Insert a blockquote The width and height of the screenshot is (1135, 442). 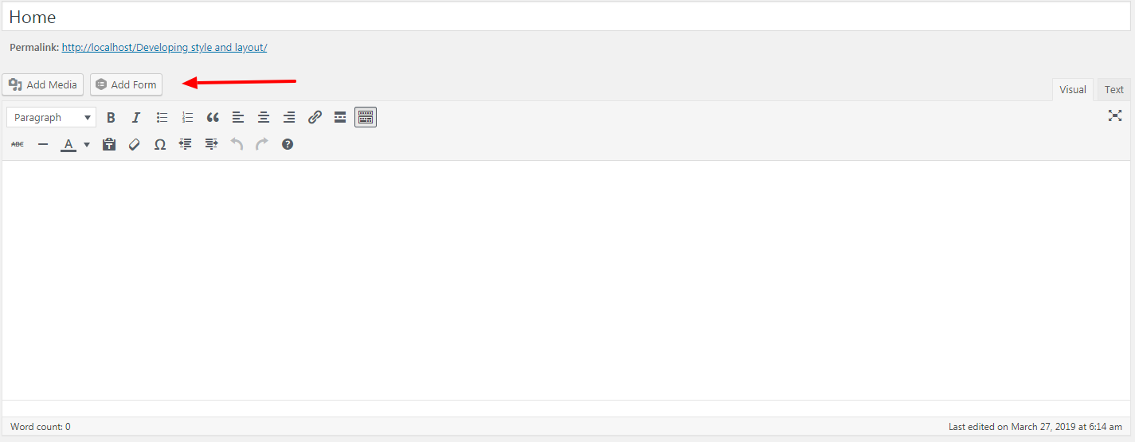coord(213,117)
